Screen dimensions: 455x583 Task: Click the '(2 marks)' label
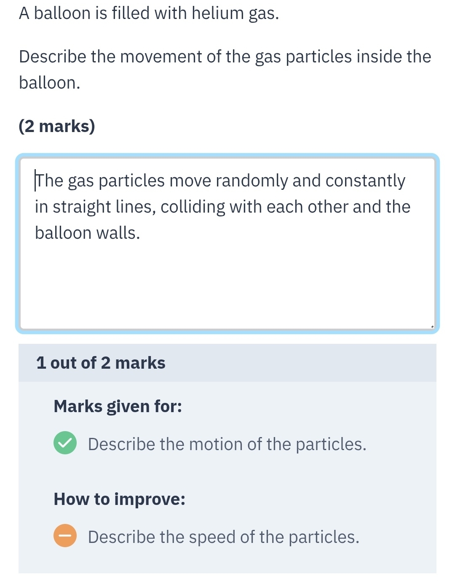tap(57, 126)
